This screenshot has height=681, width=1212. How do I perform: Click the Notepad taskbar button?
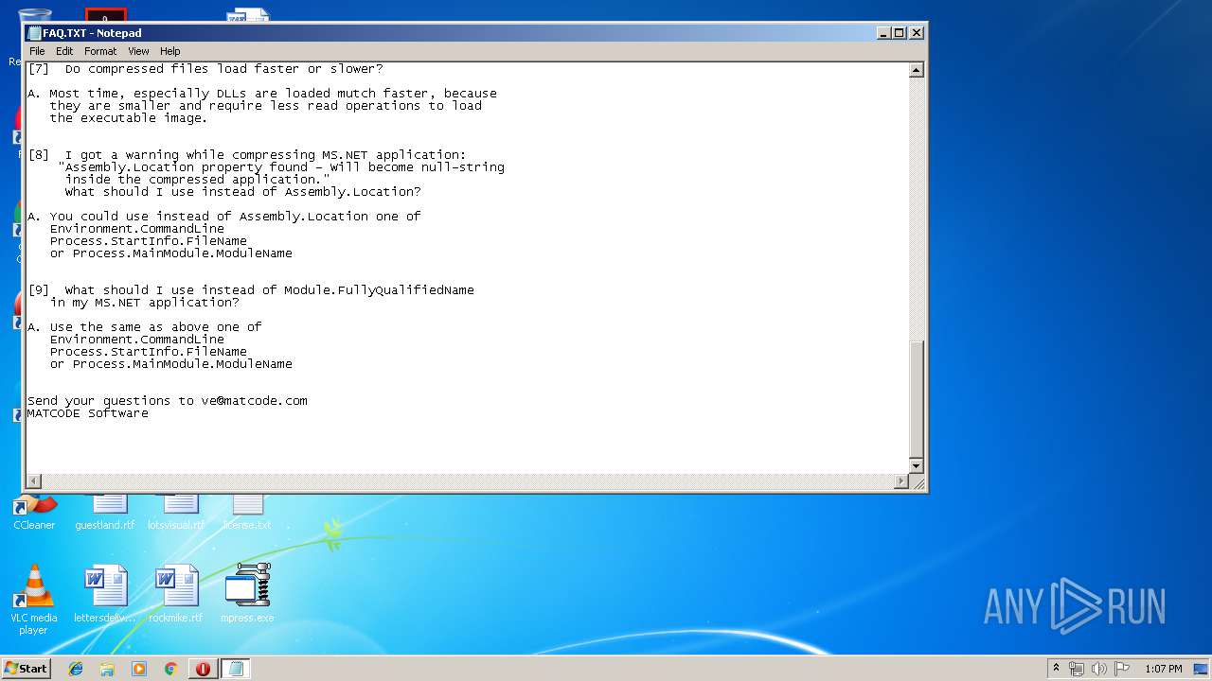pyautogui.click(x=236, y=669)
